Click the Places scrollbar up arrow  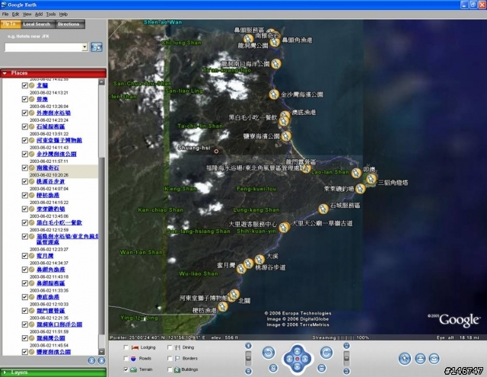point(101,82)
